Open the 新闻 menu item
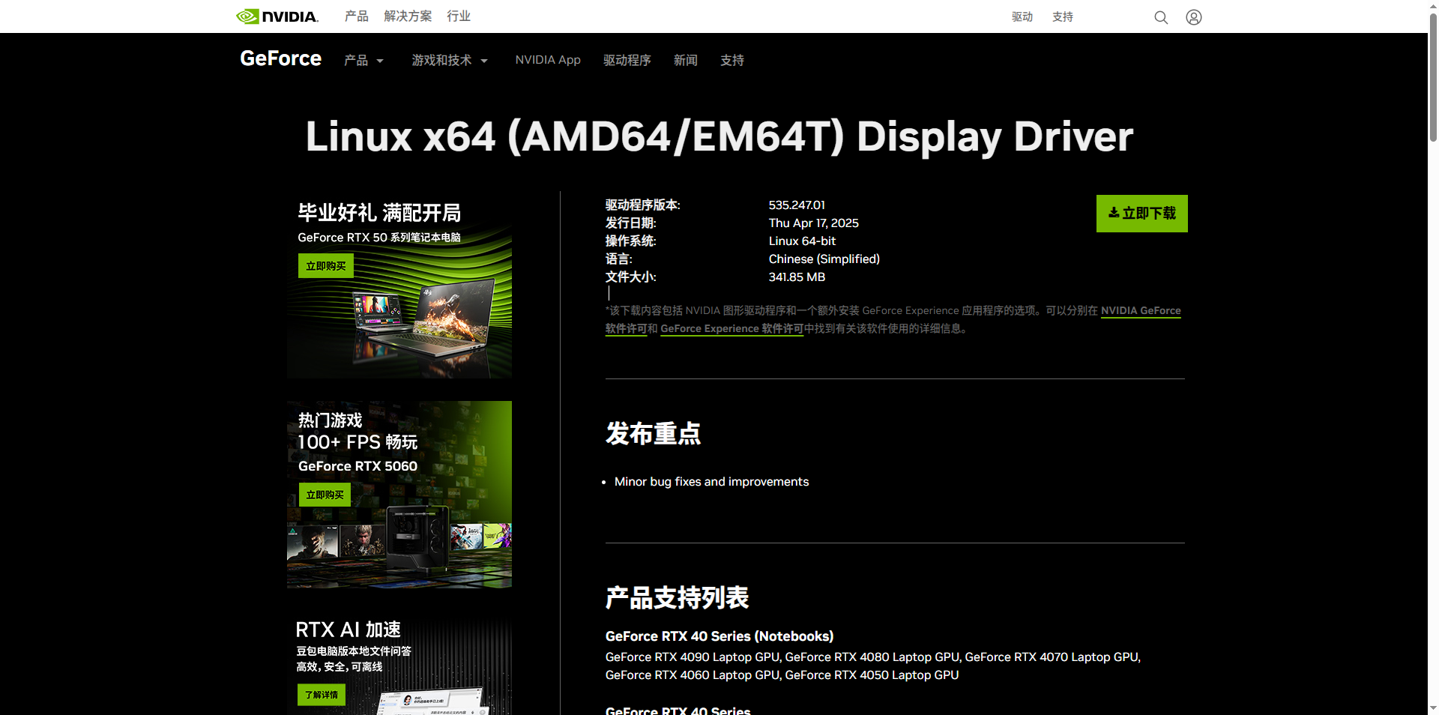 click(685, 61)
